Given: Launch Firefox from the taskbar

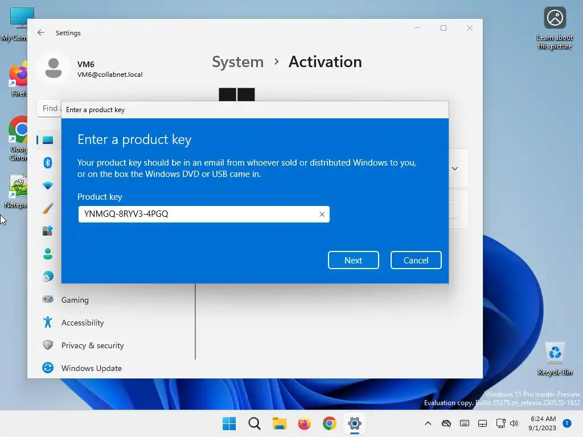Looking at the screenshot, I should point(304,423).
